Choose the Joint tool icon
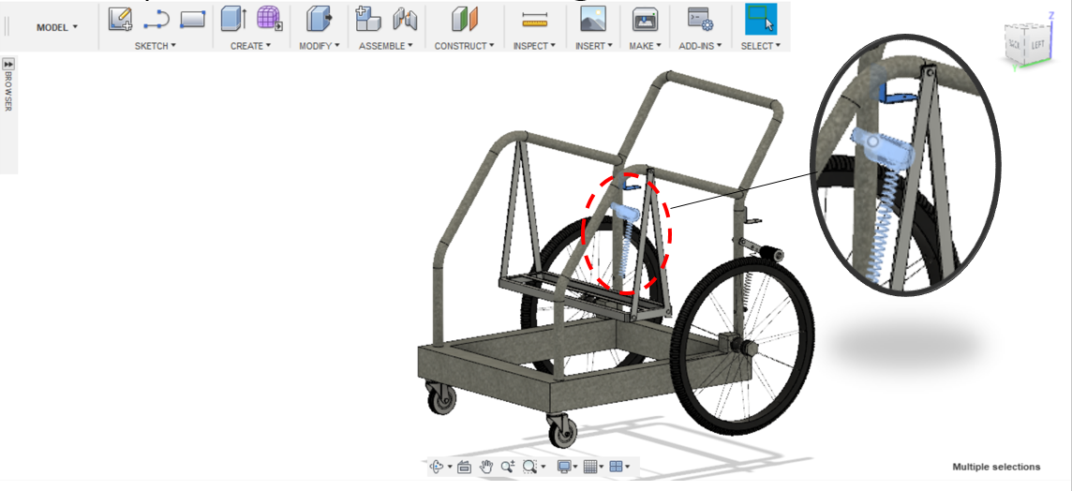 [x=405, y=19]
